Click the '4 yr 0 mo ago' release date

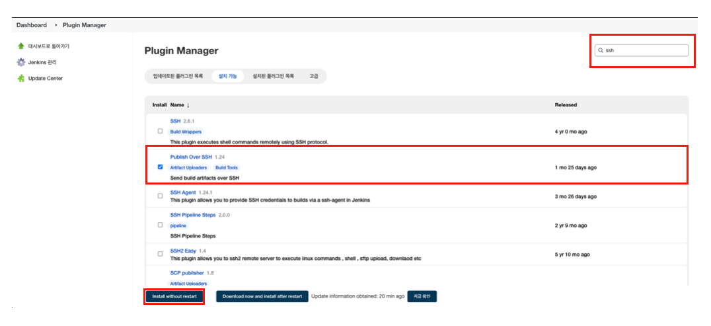point(571,132)
